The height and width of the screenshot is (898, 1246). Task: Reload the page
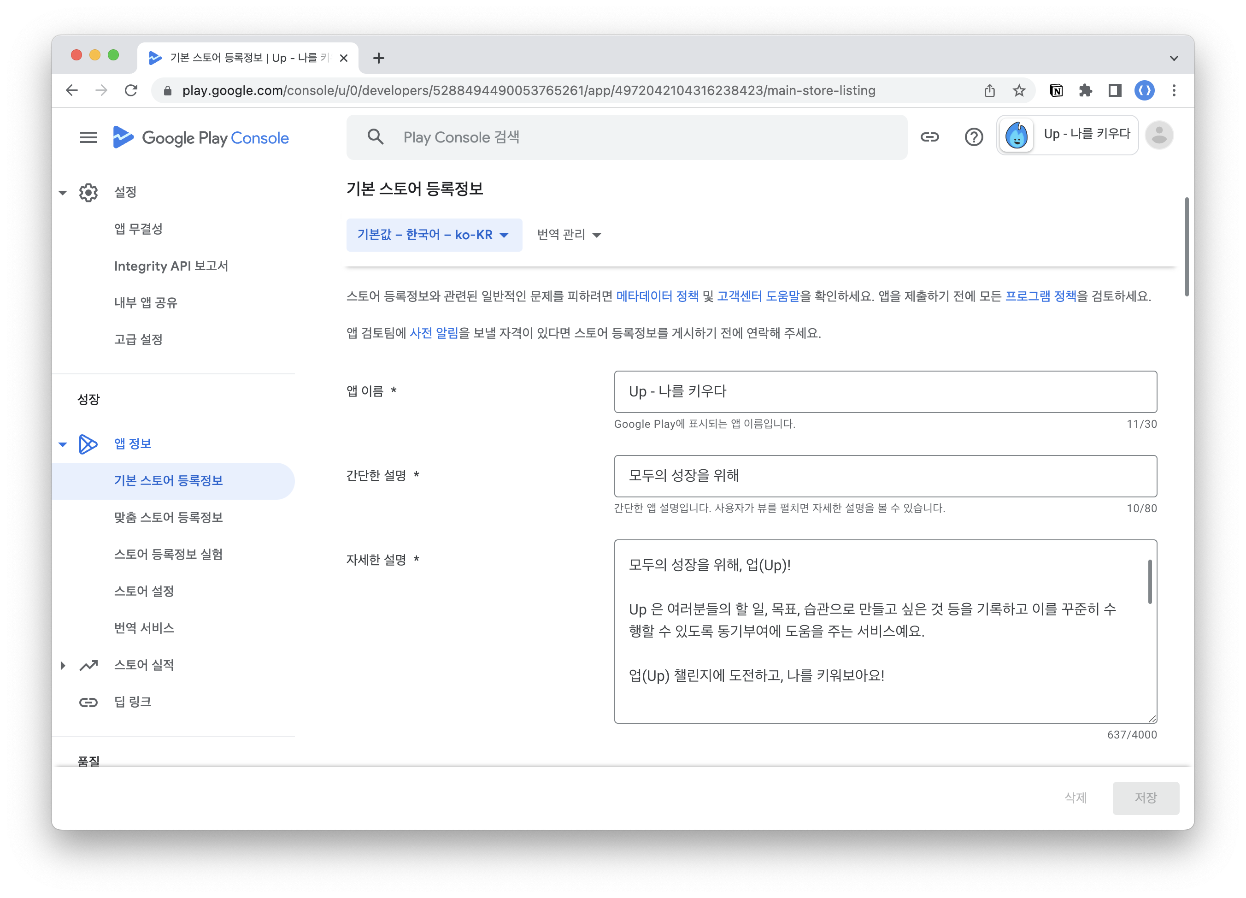point(131,90)
